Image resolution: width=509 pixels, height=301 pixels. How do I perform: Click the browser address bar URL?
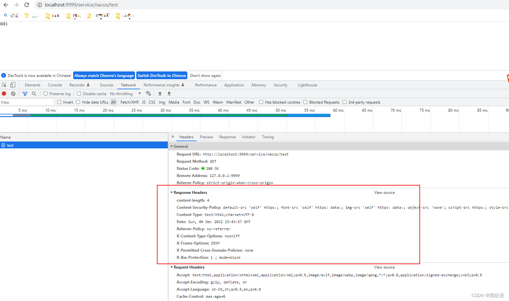coord(81,5)
